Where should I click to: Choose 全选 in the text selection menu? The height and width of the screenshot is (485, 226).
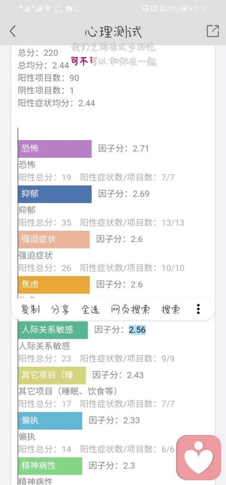[90, 309]
